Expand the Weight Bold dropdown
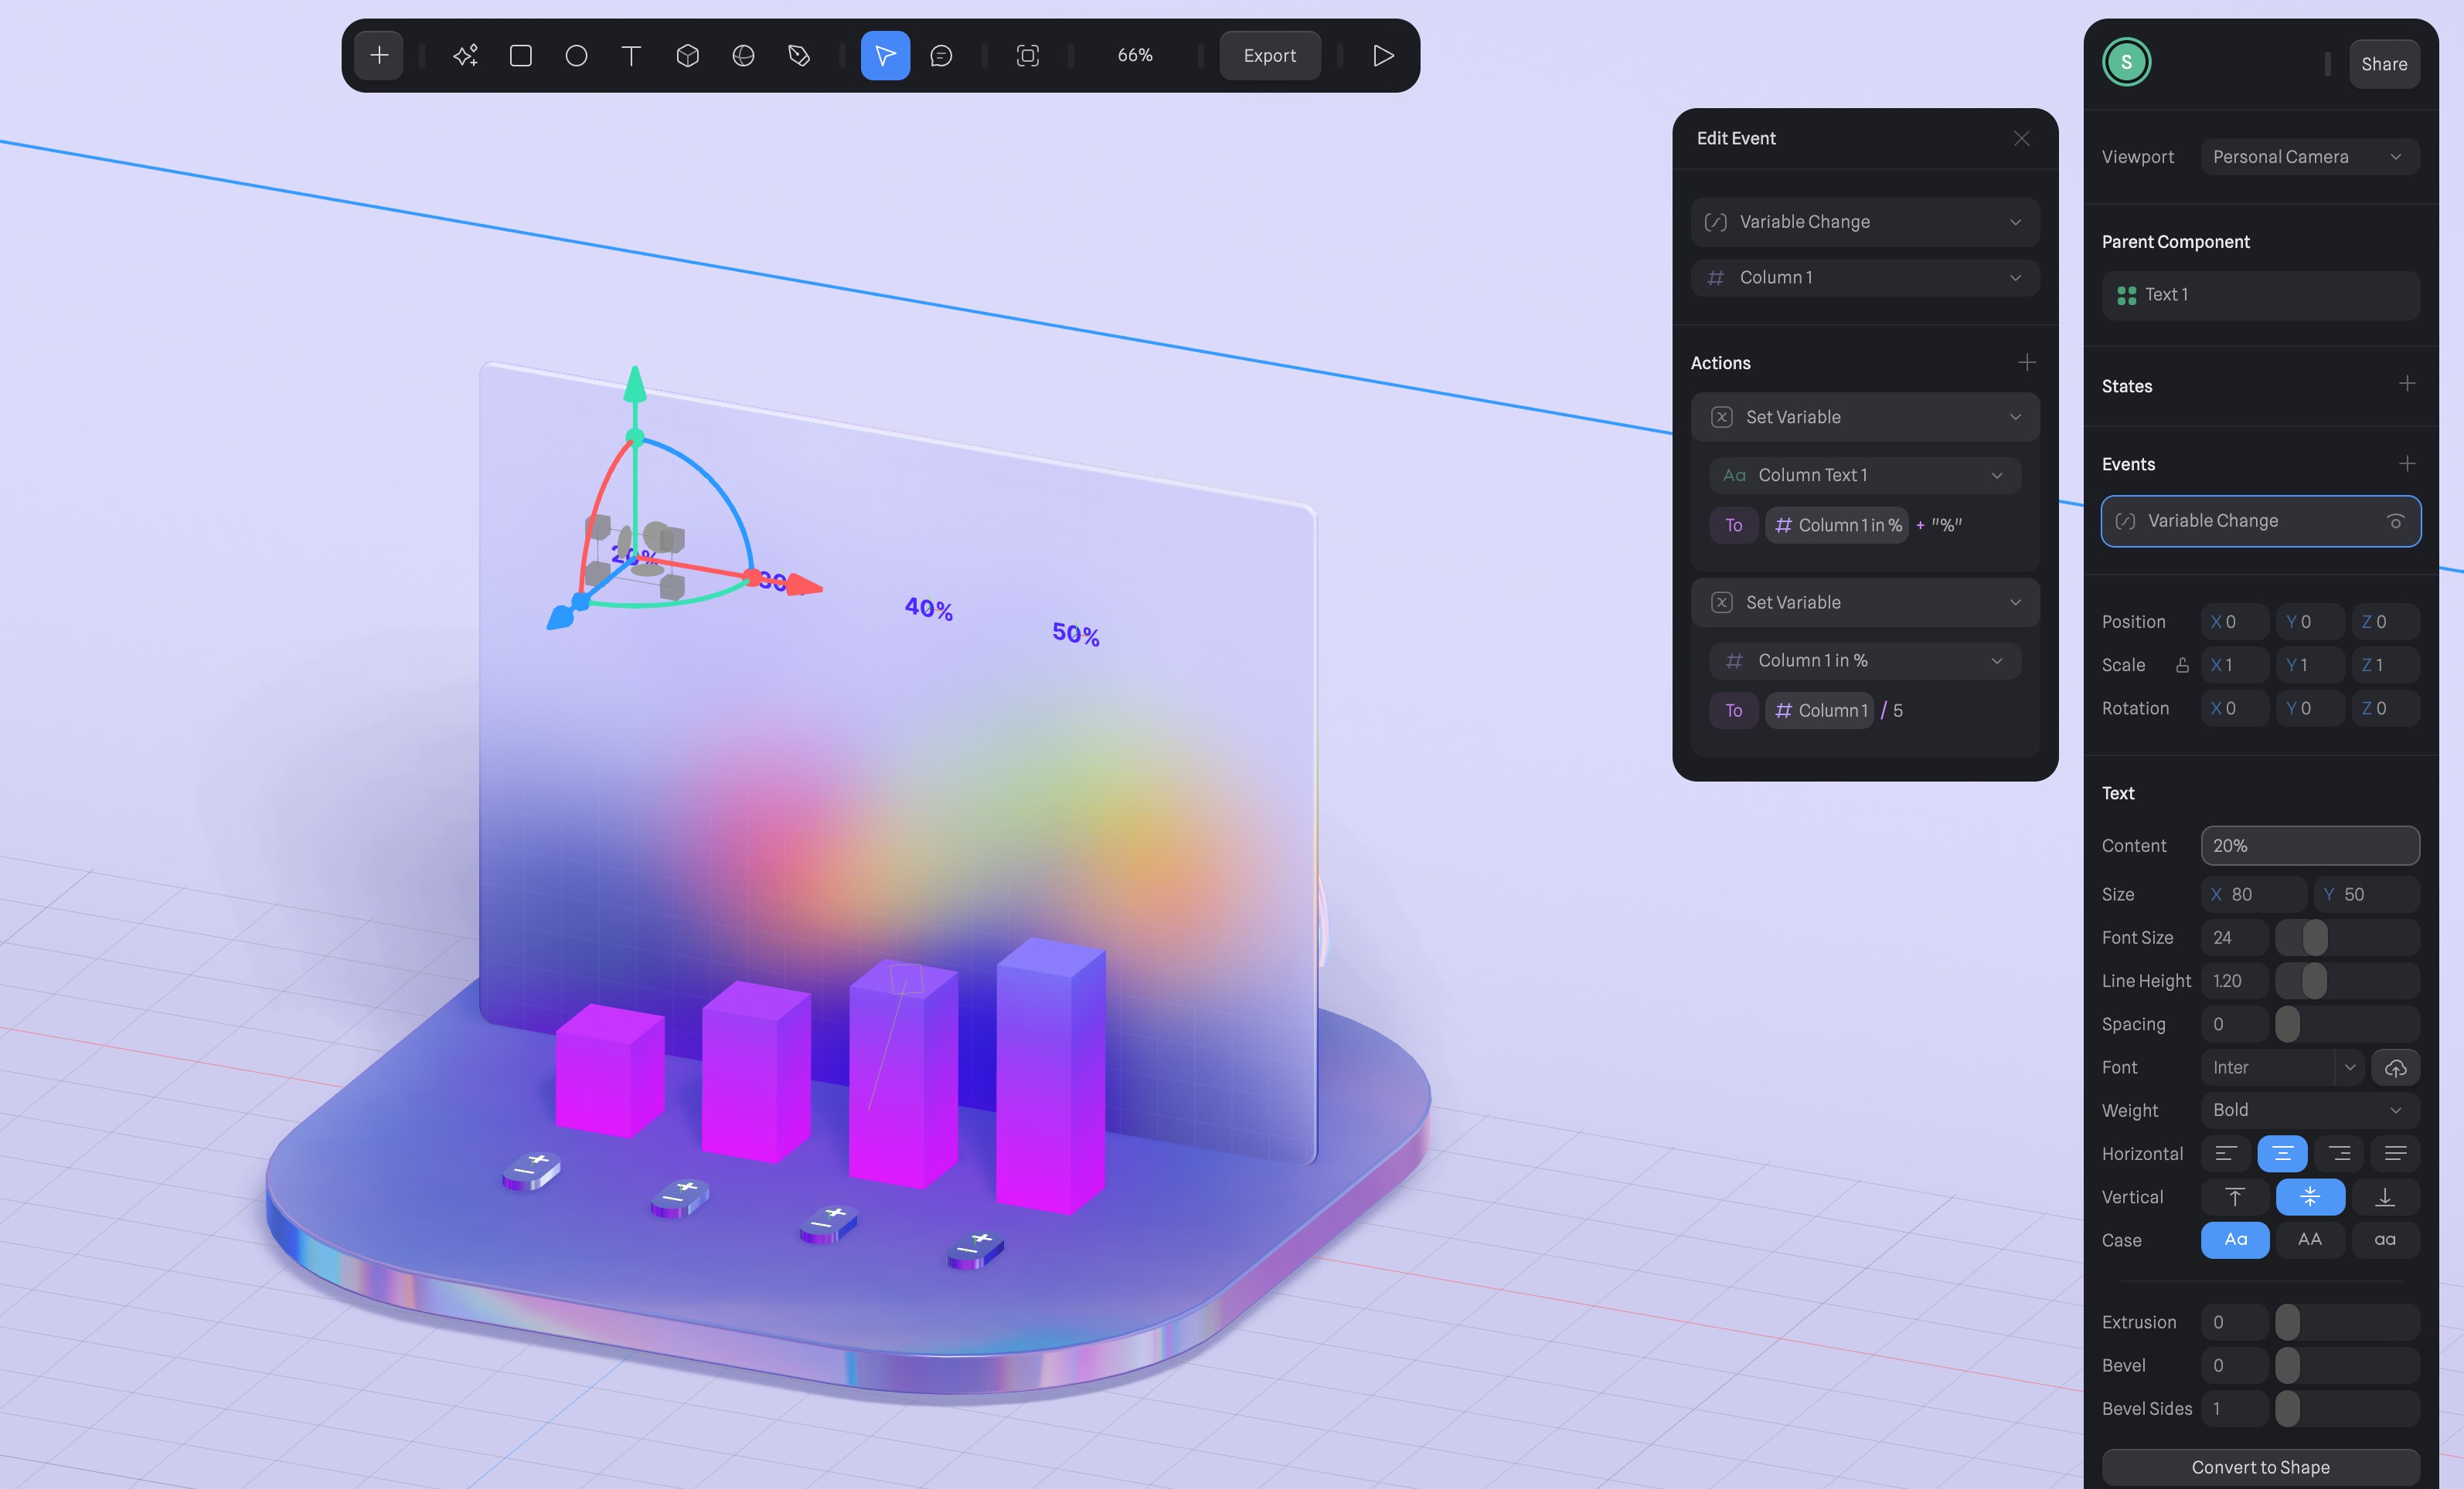Screen dimensions: 2464x1489 pyautogui.click(x=2309, y=1111)
